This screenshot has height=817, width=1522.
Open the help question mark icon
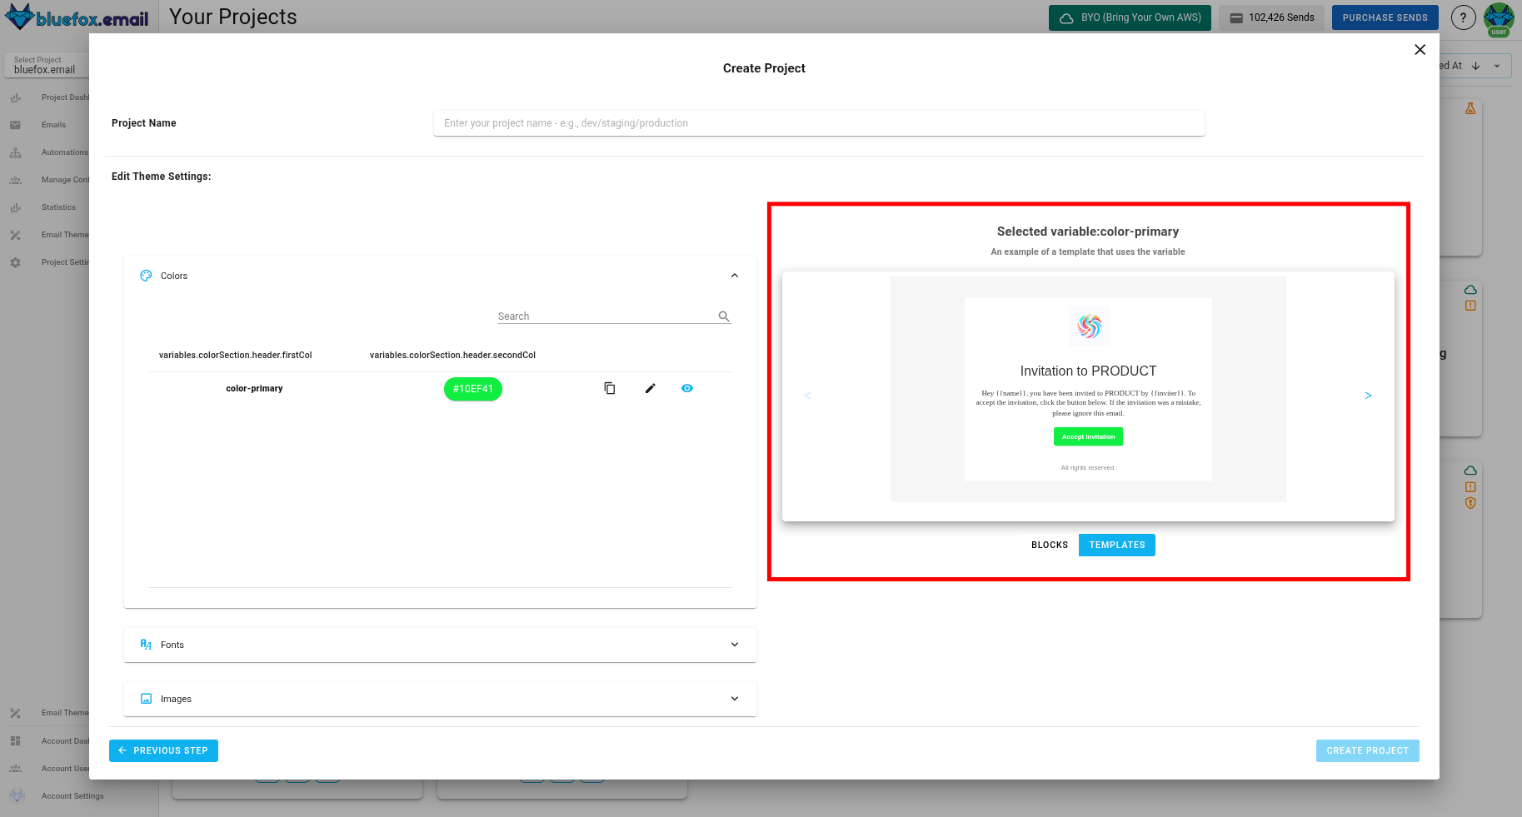point(1464,17)
